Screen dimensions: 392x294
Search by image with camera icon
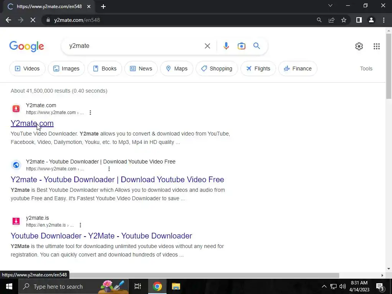coord(241,46)
